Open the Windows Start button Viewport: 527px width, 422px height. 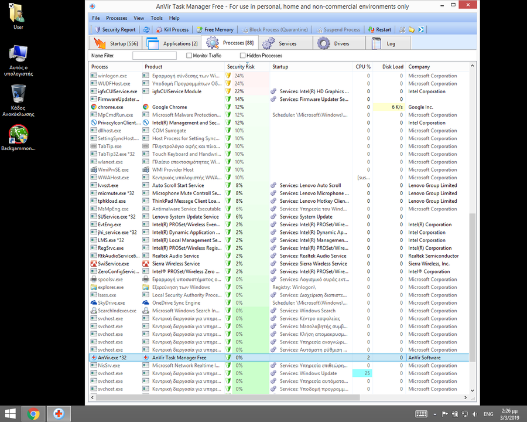point(10,414)
